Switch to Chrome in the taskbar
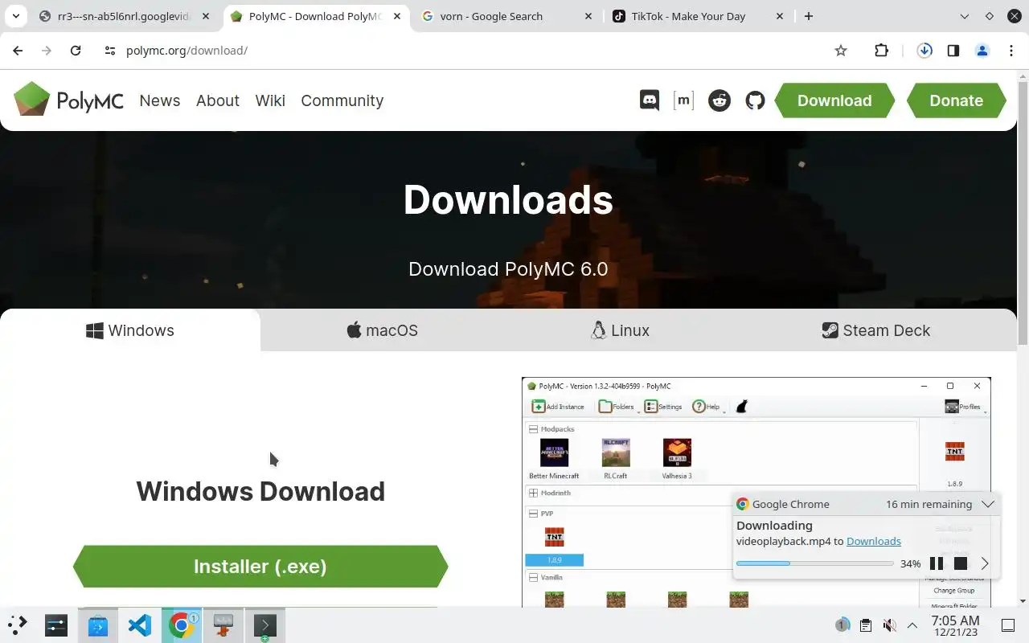 tap(182, 625)
